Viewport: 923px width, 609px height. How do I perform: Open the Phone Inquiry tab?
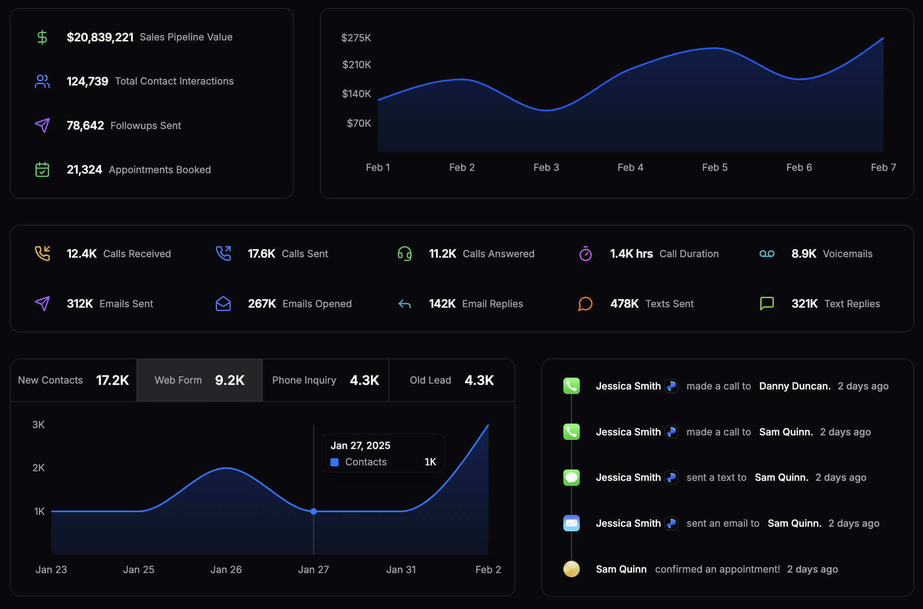pos(326,380)
